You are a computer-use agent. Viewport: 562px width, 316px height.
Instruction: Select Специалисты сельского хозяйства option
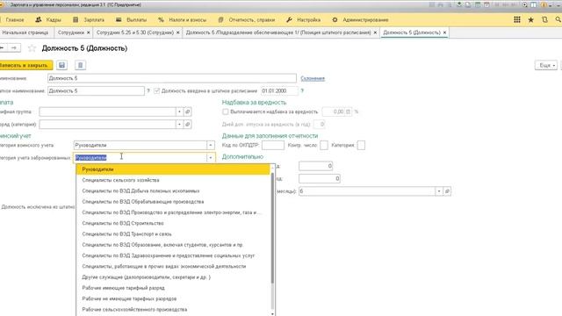pos(173,180)
